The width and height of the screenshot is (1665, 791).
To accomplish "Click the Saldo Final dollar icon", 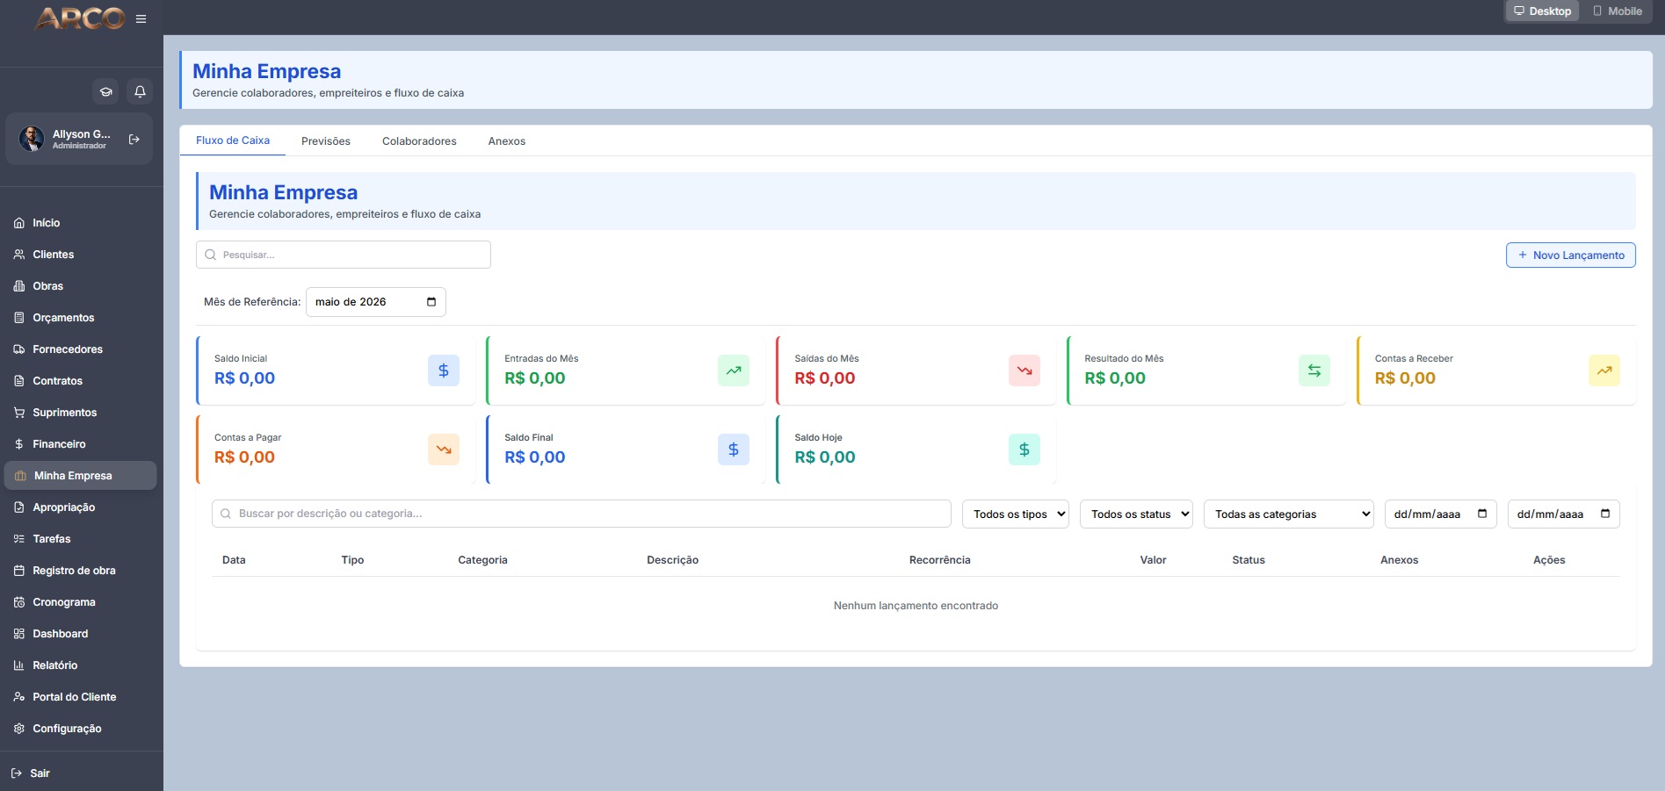I will (734, 449).
